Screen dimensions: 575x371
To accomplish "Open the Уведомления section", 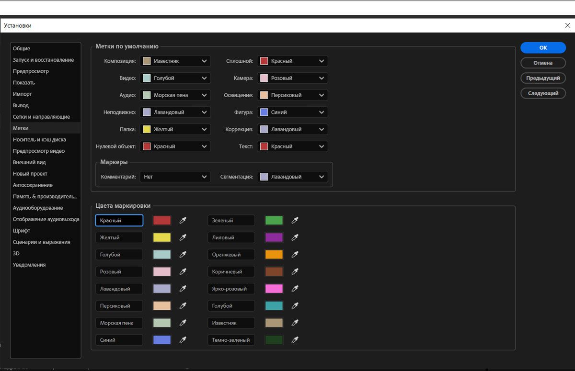I will [x=46, y=265].
